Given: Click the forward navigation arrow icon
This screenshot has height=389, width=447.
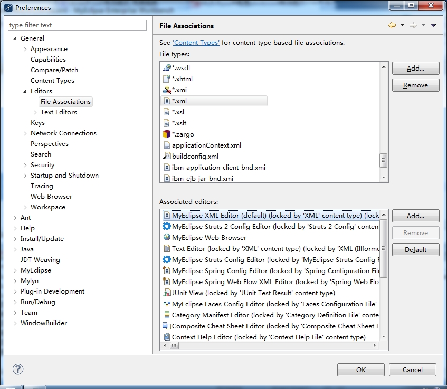Looking at the screenshot, I should [413, 25].
